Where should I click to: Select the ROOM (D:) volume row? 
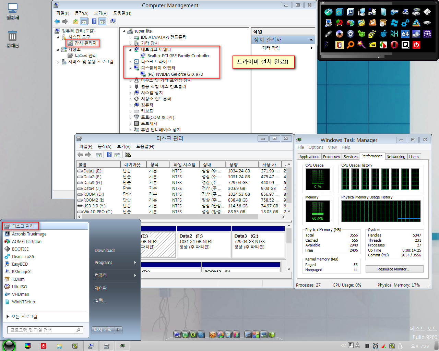coord(181,194)
